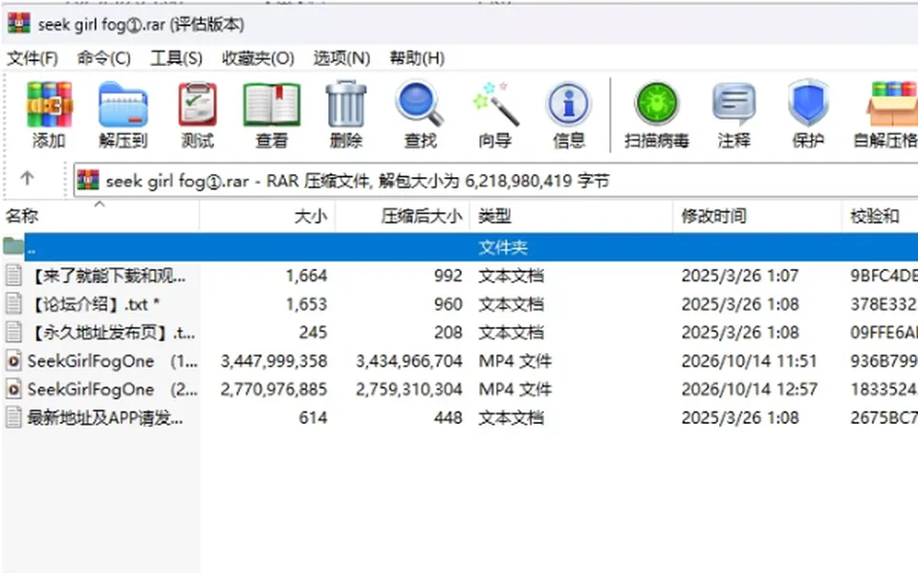Open the 文件(F) menu
918x575 pixels.
coord(33,58)
